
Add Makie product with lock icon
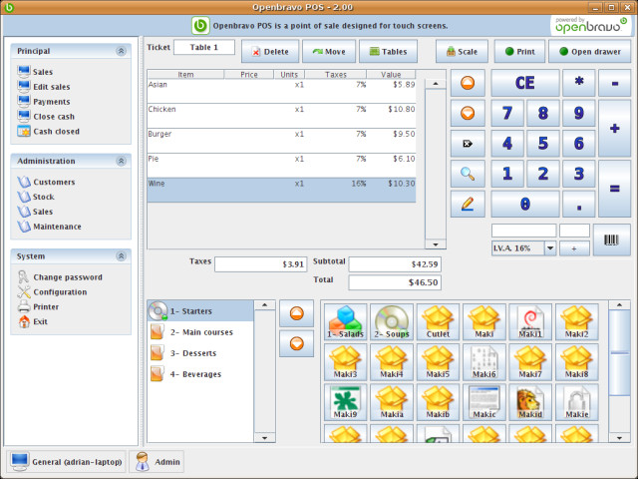[576, 402]
